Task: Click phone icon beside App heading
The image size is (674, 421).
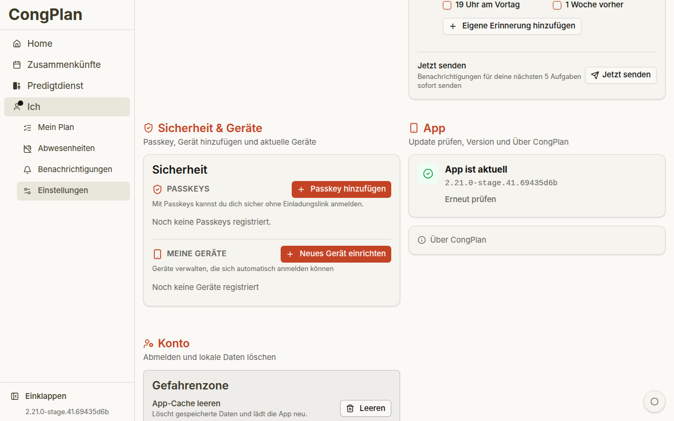Action: (x=414, y=128)
